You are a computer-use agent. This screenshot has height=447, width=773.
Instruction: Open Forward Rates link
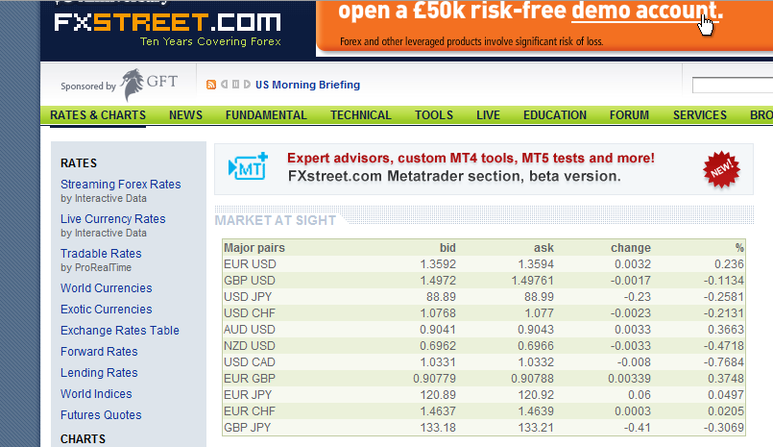[99, 352]
